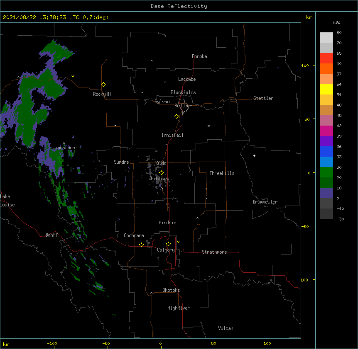Click the Base_Reflectivity title text
358x349 pixels.
click(179, 6)
